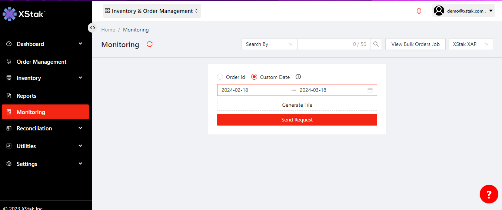Click the XStak logo
The height and width of the screenshot is (210, 502).
click(x=24, y=14)
